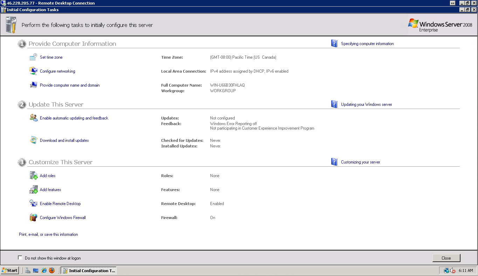Click the Pacific Time zone value text
The height and width of the screenshot is (276, 478).
(243, 57)
